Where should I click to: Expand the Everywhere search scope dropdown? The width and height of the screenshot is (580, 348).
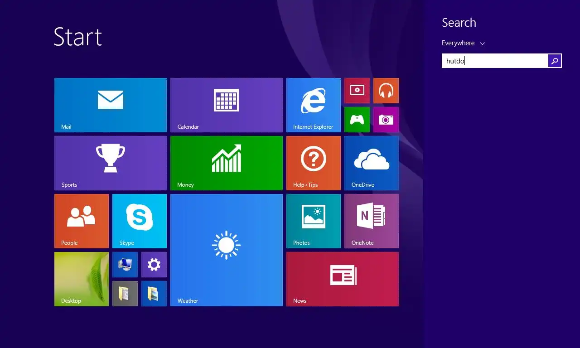pos(464,43)
